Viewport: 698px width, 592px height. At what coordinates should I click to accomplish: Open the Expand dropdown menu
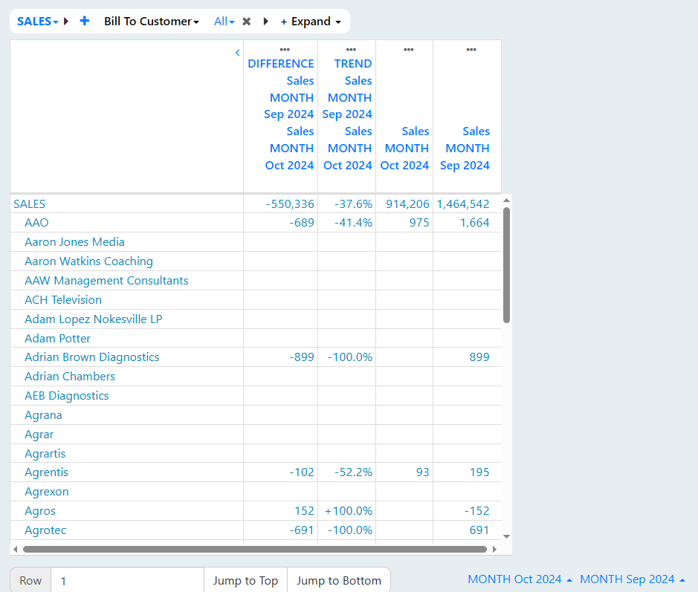pyautogui.click(x=311, y=22)
